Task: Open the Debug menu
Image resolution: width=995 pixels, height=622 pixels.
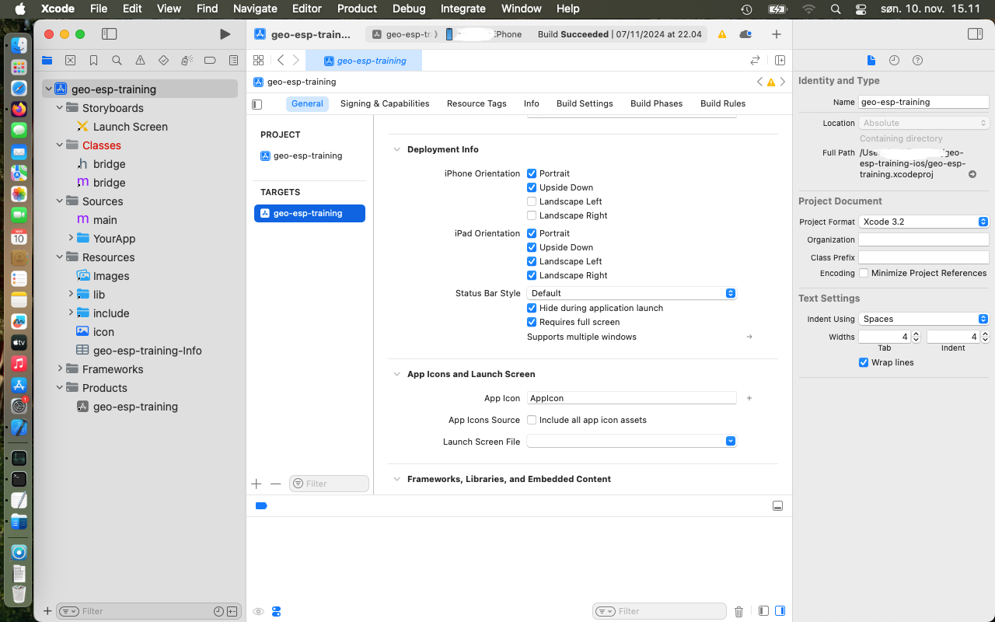Action: click(x=409, y=9)
